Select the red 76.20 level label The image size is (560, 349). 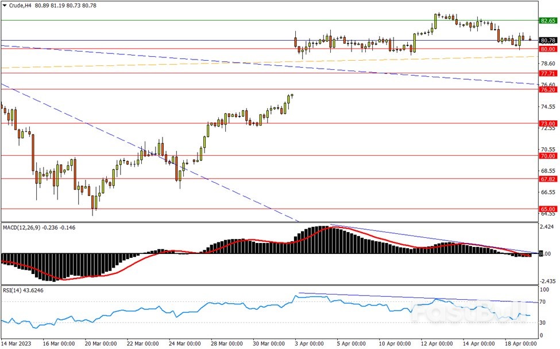[x=547, y=90]
